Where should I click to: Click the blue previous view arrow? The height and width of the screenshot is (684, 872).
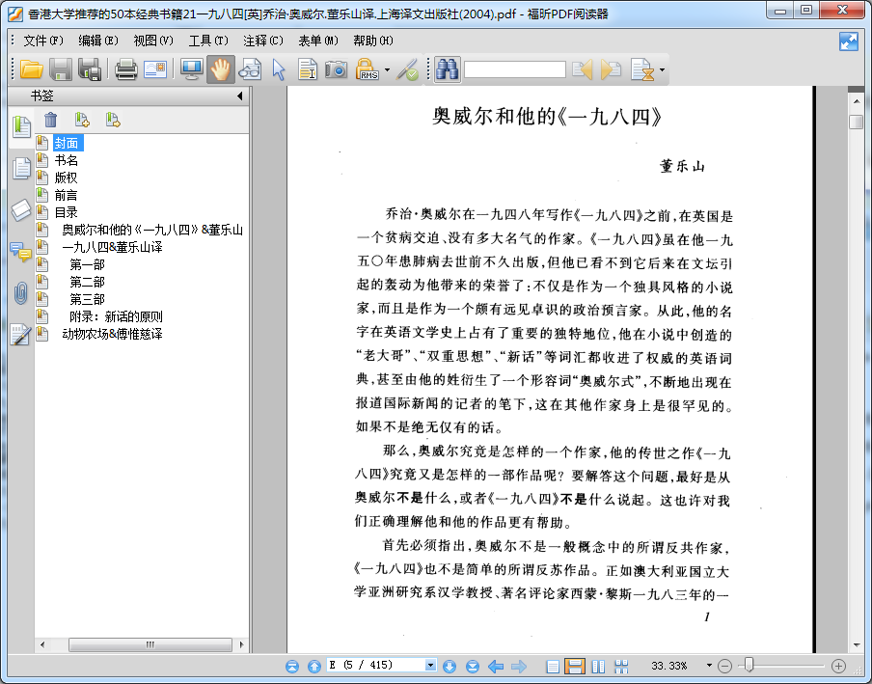point(496,667)
